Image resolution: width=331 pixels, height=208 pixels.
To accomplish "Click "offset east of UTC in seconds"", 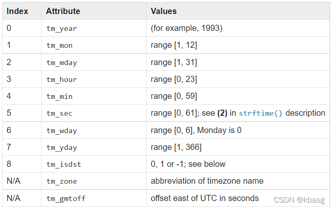I will (205, 198).
